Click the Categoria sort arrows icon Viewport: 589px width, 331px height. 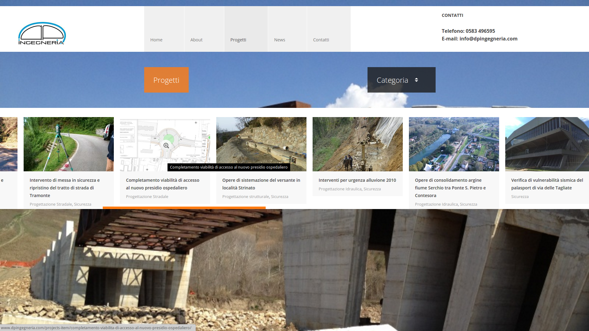(x=416, y=80)
